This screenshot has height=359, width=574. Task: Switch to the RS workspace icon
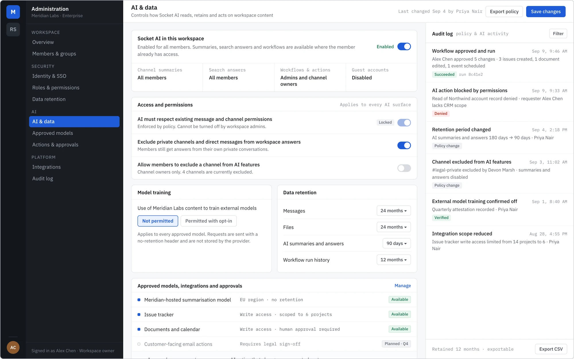point(13,29)
